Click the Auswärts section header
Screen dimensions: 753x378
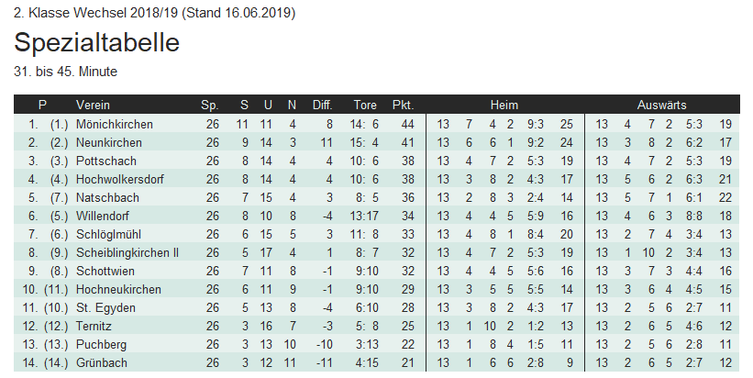click(662, 105)
